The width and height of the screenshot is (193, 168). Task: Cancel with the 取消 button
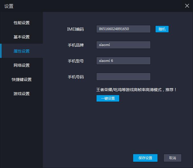[172, 158]
